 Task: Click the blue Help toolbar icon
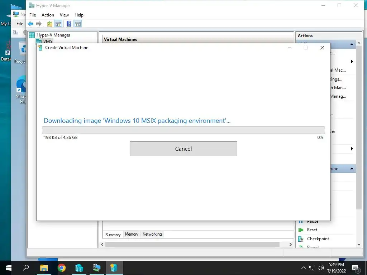[69, 24]
